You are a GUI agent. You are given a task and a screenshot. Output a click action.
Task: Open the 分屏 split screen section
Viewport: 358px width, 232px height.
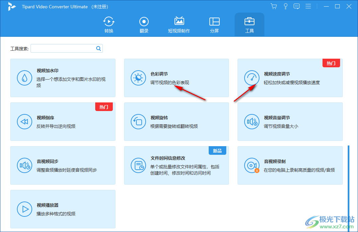pos(214,25)
